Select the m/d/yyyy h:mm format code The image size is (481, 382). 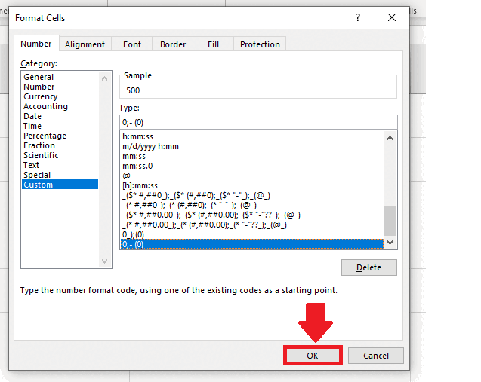tap(252, 146)
